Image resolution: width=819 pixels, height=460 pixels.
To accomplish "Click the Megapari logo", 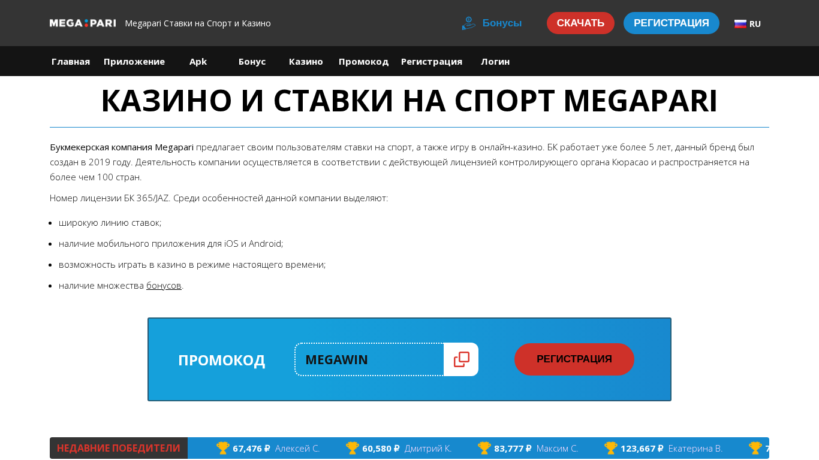I will [83, 23].
